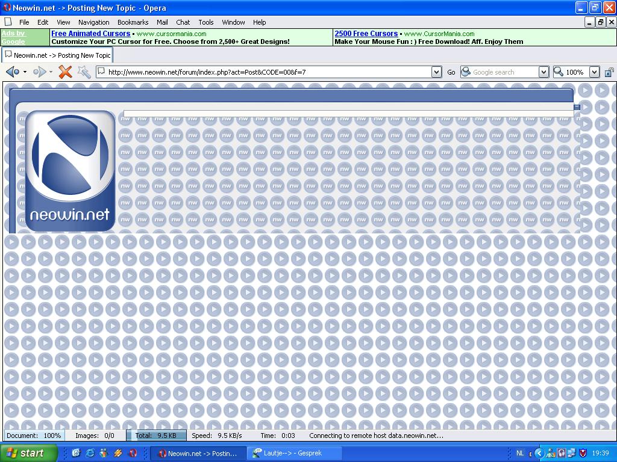Click the first quick launch icon
617x462 pixels.
point(77,453)
